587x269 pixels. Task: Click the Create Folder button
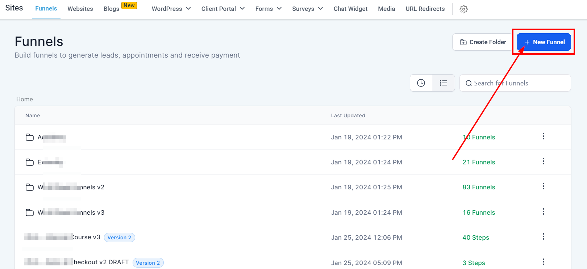coord(483,42)
